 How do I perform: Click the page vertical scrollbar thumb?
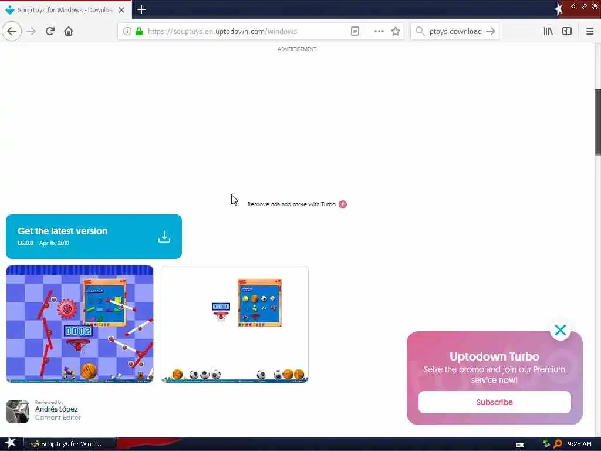[x=597, y=122]
